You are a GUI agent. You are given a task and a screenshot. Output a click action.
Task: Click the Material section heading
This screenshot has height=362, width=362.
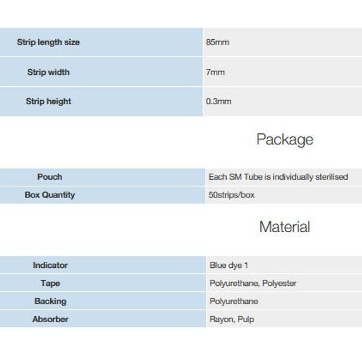[x=284, y=227]
